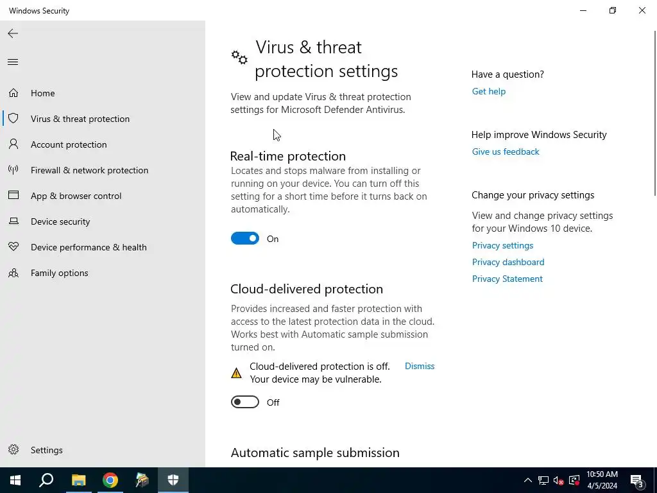Click the 'Have a question?' heading

click(508, 74)
